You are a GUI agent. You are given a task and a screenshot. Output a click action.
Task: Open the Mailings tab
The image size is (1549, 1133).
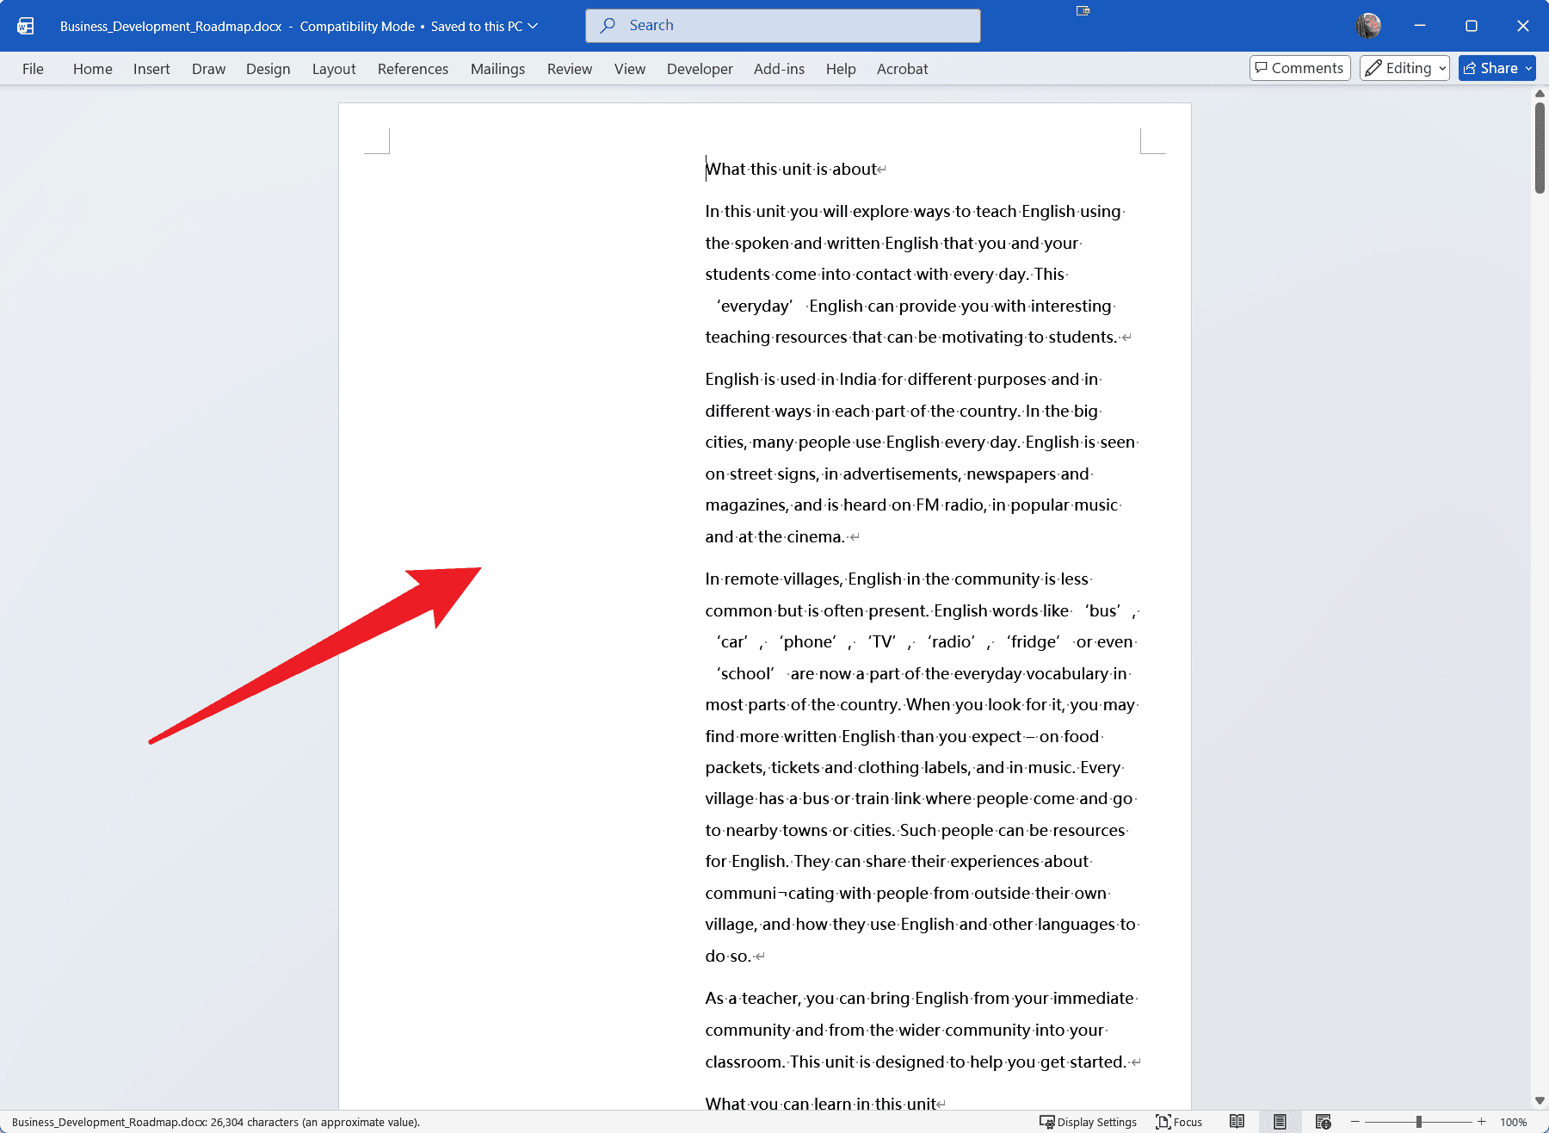click(497, 69)
